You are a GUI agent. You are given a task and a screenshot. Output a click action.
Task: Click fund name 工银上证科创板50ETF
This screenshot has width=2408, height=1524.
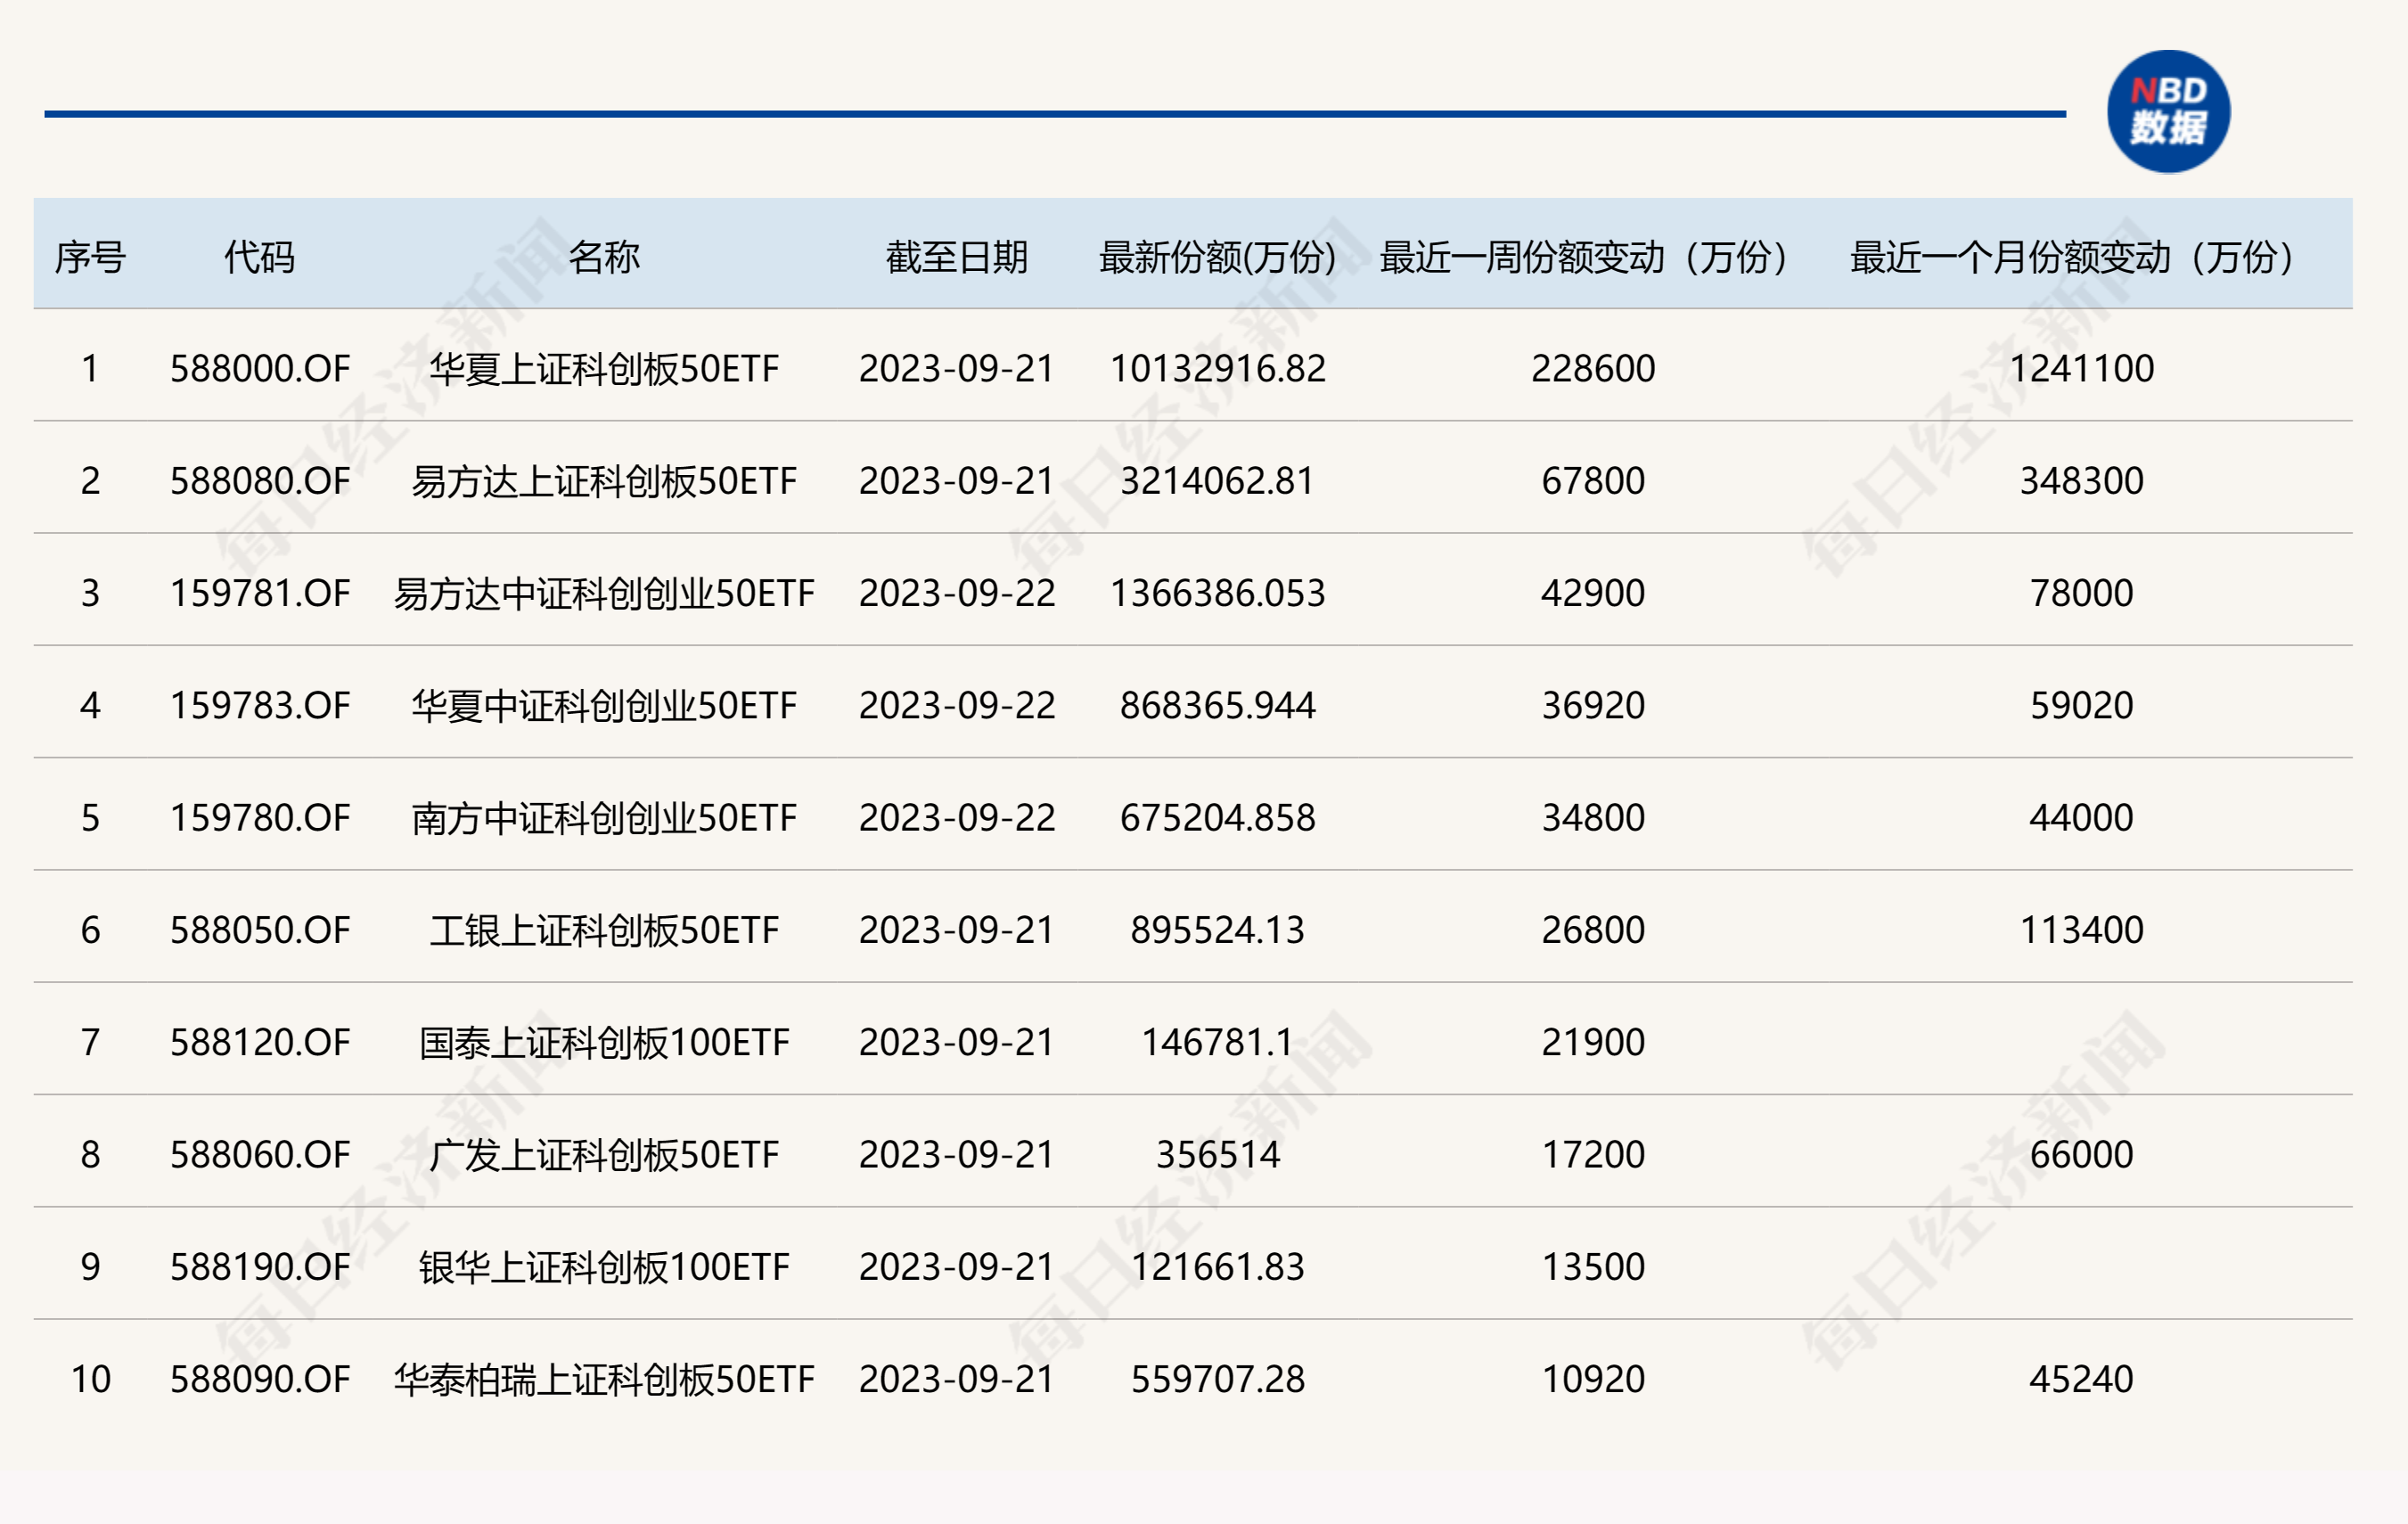[x=604, y=930]
